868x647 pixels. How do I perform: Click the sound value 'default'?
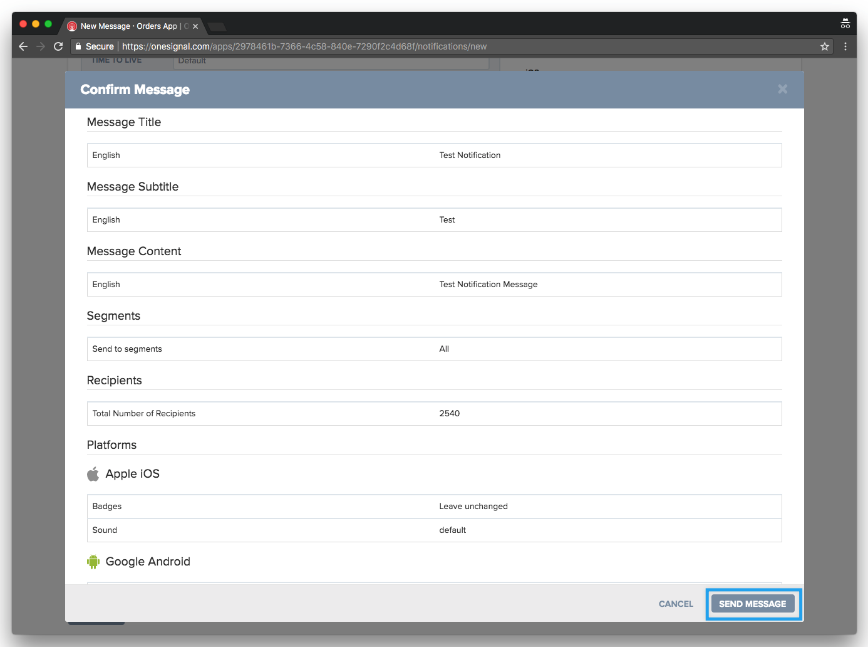click(x=453, y=530)
